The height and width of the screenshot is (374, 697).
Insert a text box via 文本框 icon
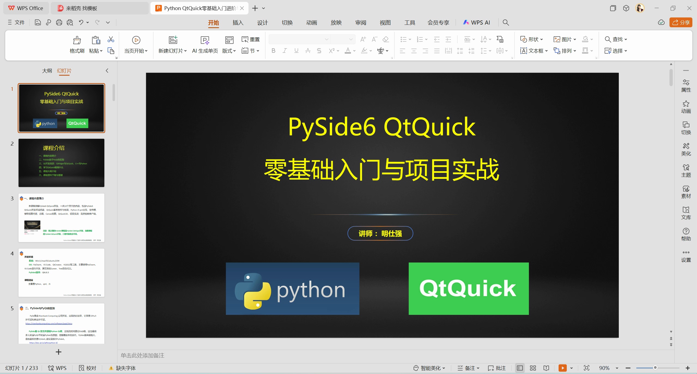point(533,51)
